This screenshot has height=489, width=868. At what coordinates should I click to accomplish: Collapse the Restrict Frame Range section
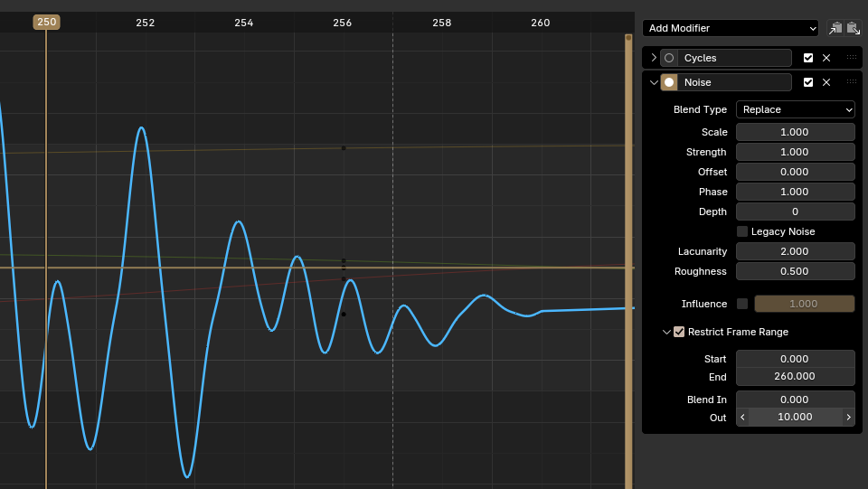point(666,332)
